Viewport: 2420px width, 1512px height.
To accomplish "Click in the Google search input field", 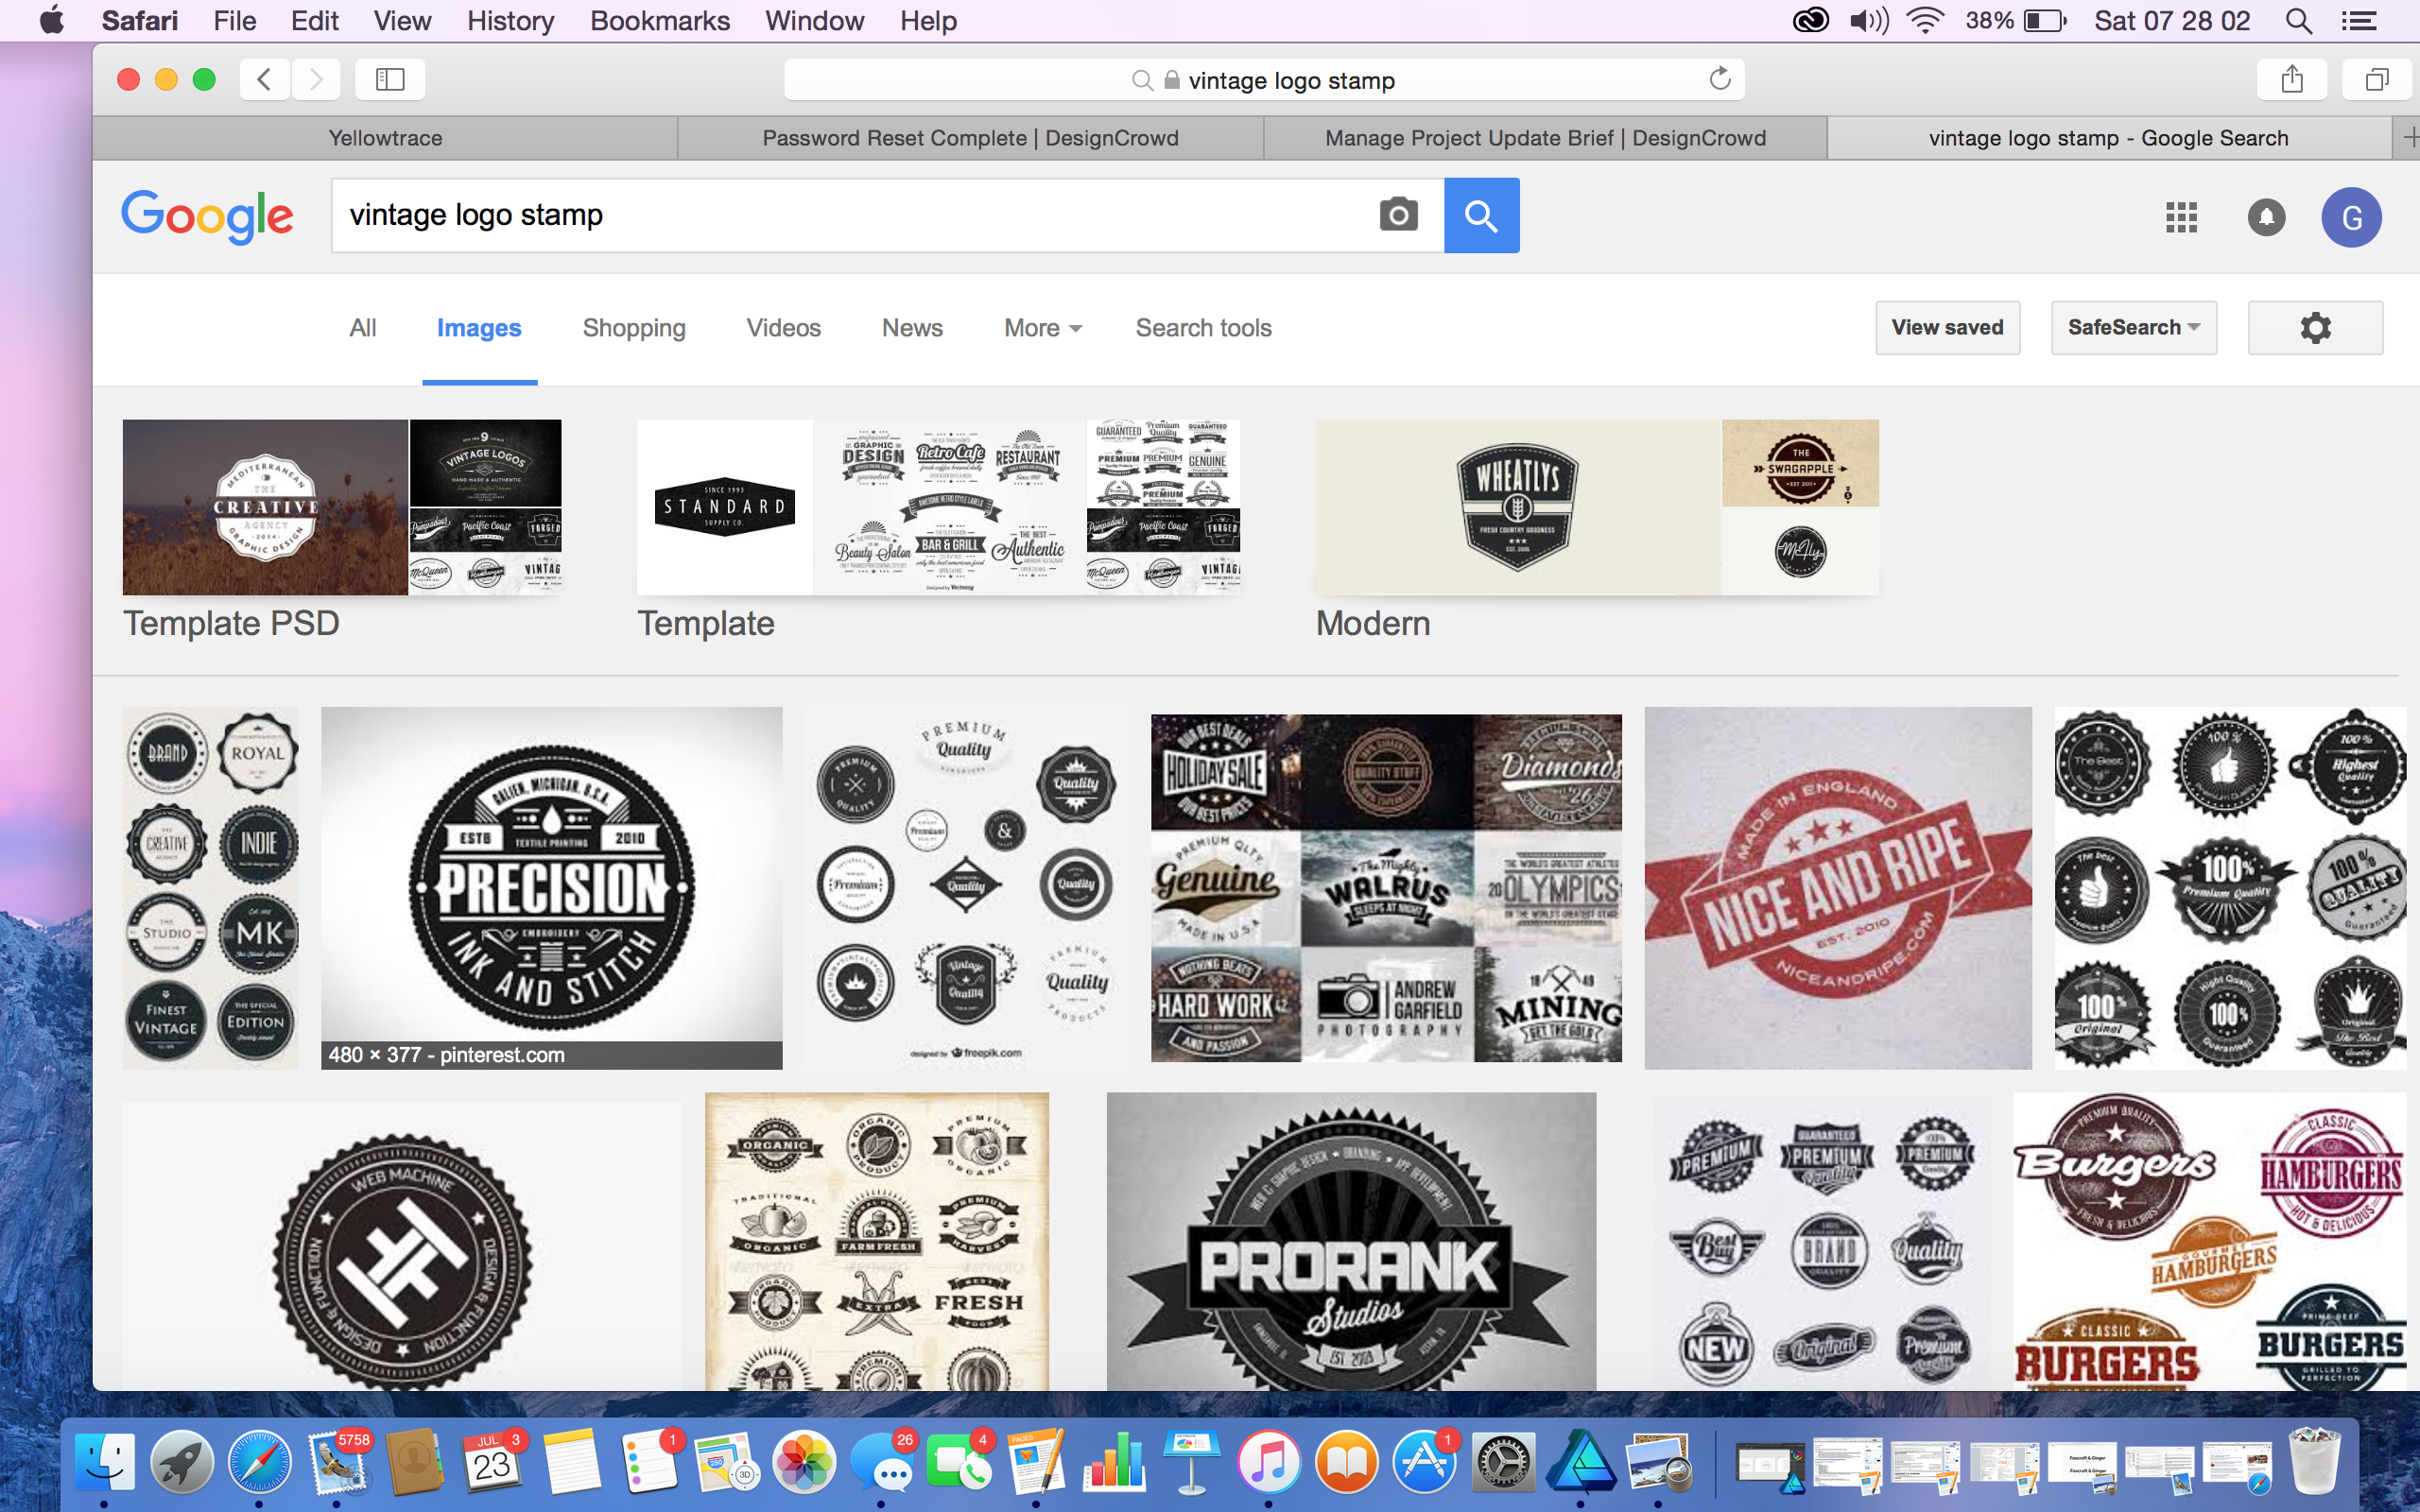I will [x=850, y=215].
